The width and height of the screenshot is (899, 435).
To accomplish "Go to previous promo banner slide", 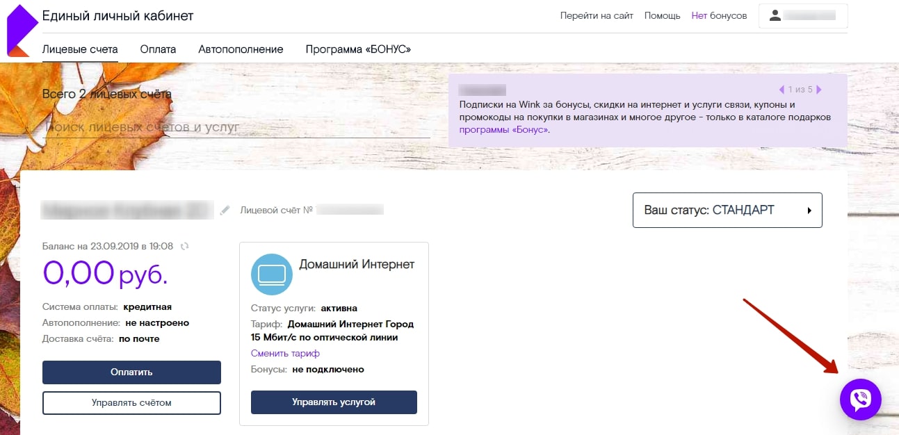I will (781, 90).
